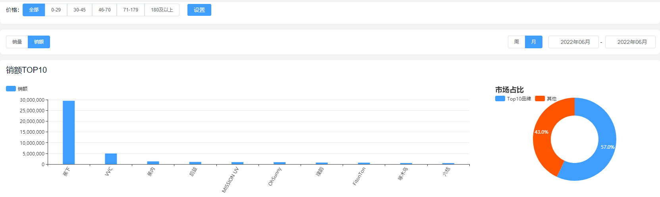Choose the 30-45 price range
The height and width of the screenshot is (197, 660).
79,10
